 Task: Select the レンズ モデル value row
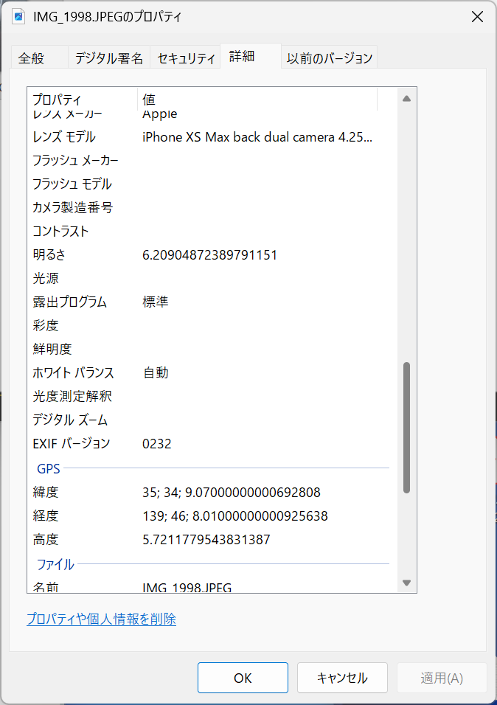257,137
